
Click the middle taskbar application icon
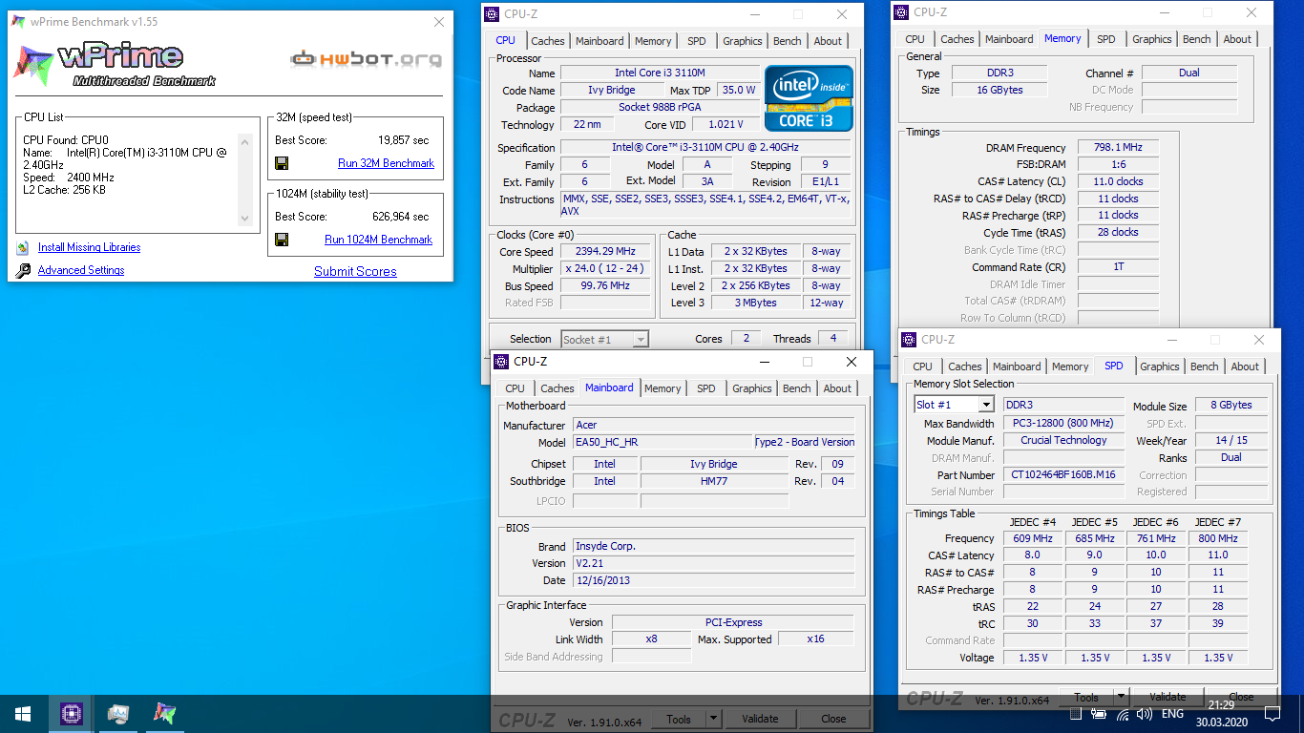click(x=118, y=714)
